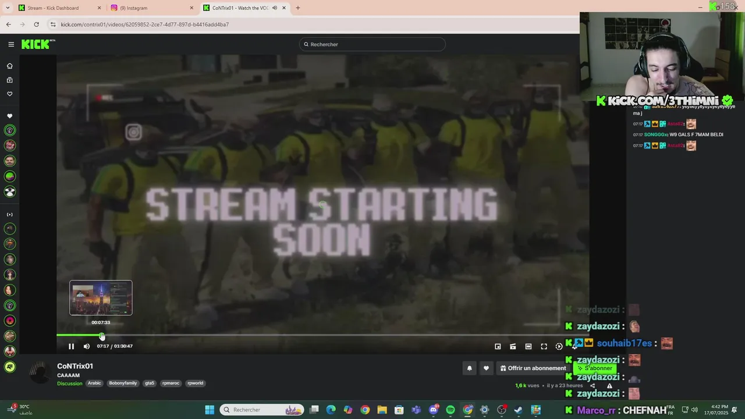The width and height of the screenshot is (745, 419).
Task: Open player playback speed settings
Action: click(559, 346)
